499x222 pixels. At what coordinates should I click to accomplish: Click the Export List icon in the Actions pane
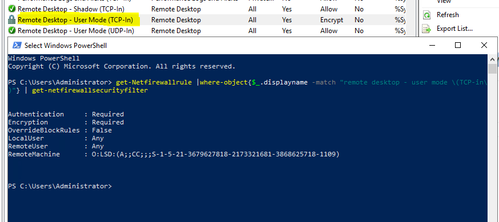pos(426,29)
